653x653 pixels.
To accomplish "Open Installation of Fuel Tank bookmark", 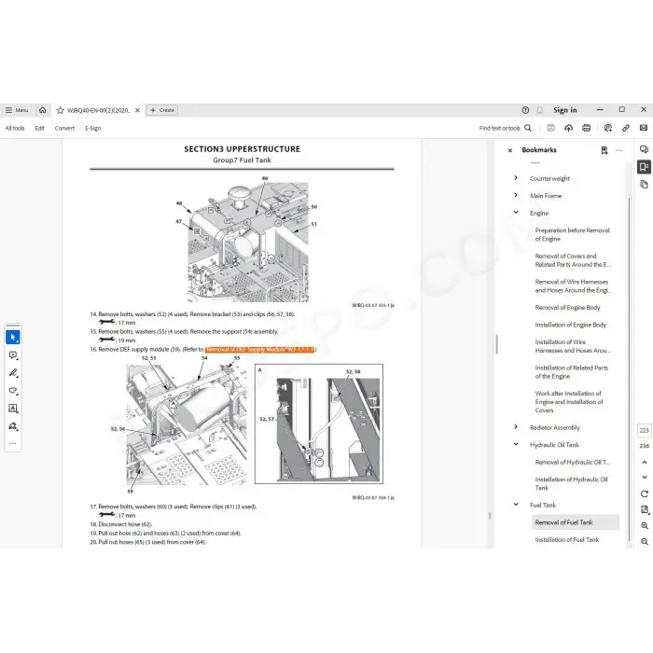I will [566, 539].
